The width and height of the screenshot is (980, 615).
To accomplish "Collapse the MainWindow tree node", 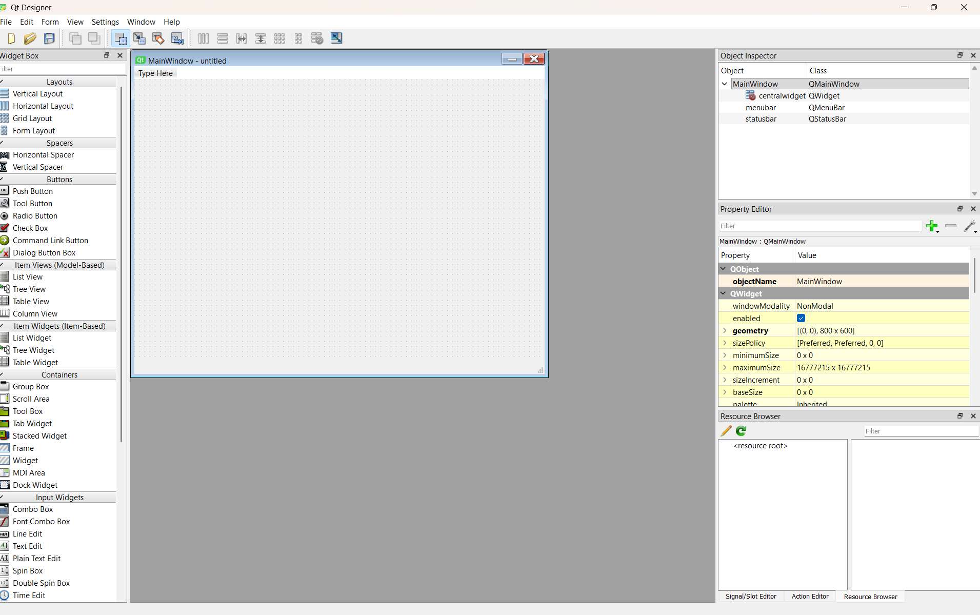I will pyautogui.click(x=725, y=84).
